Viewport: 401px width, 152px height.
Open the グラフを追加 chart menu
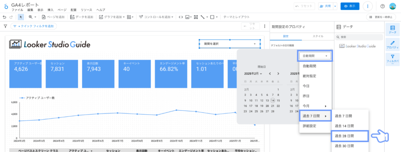112,17
